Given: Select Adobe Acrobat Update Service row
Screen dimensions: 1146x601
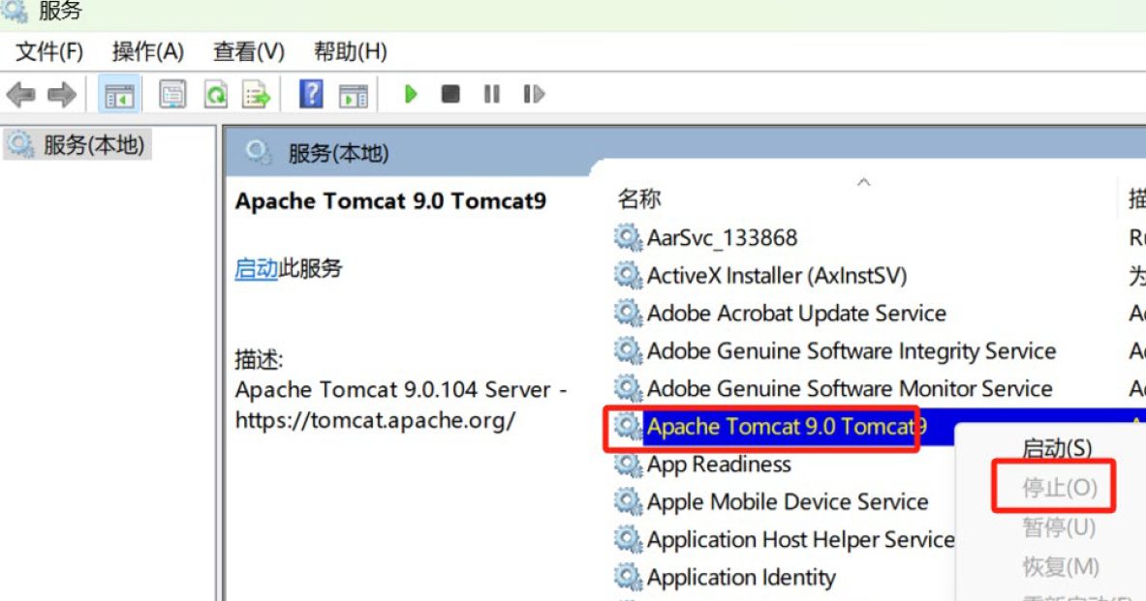Looking at the screenshot, I should pos(796,314).
